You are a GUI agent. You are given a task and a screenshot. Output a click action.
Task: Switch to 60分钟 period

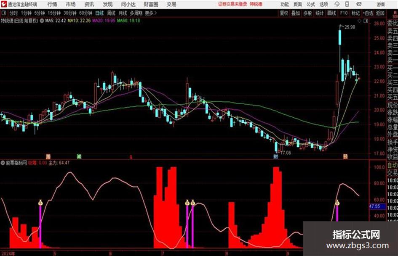[x=85, y=13]
